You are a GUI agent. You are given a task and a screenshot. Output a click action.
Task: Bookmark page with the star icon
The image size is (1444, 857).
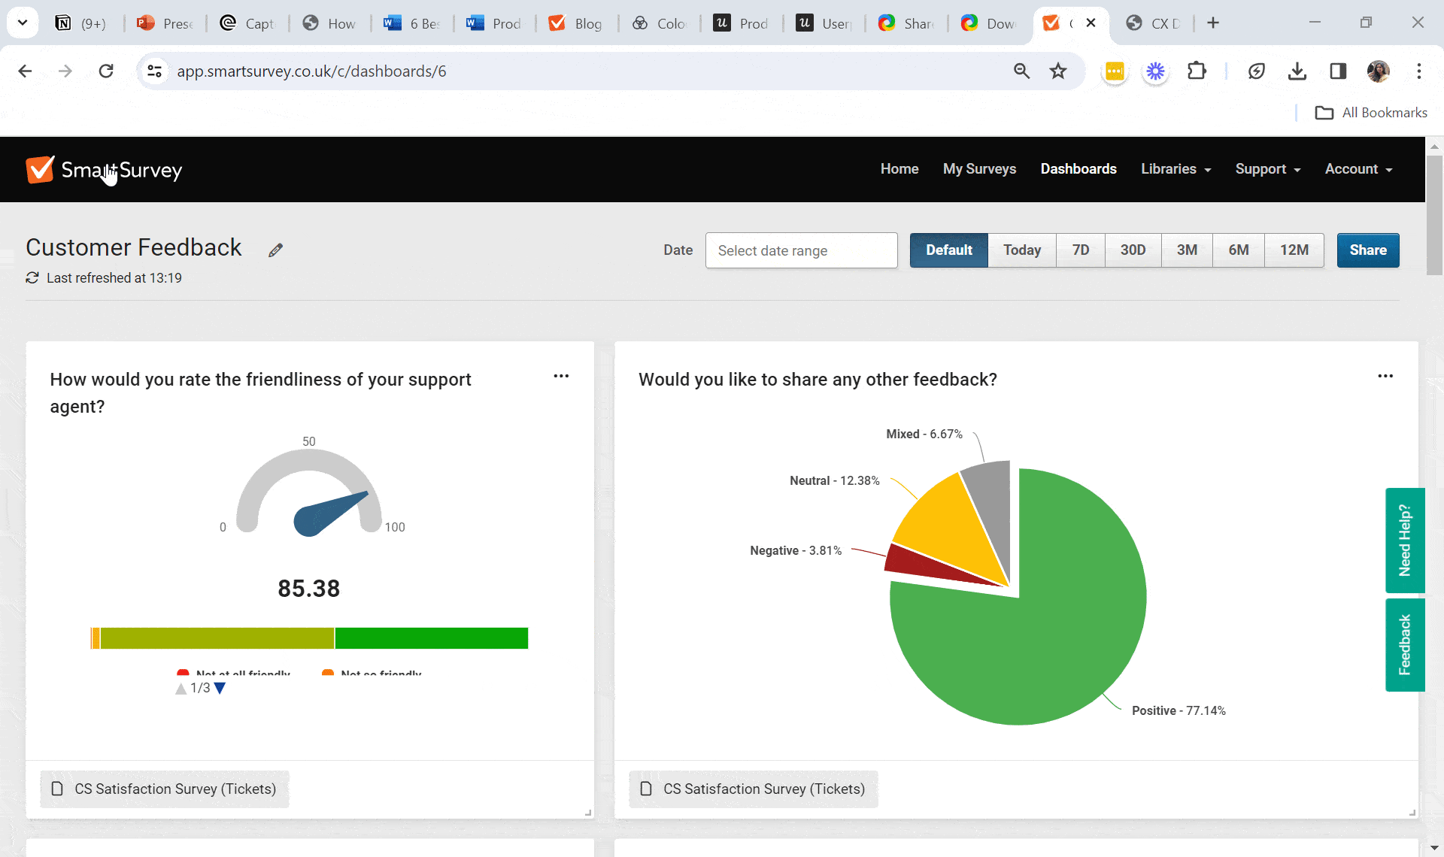coord(1058,71)
